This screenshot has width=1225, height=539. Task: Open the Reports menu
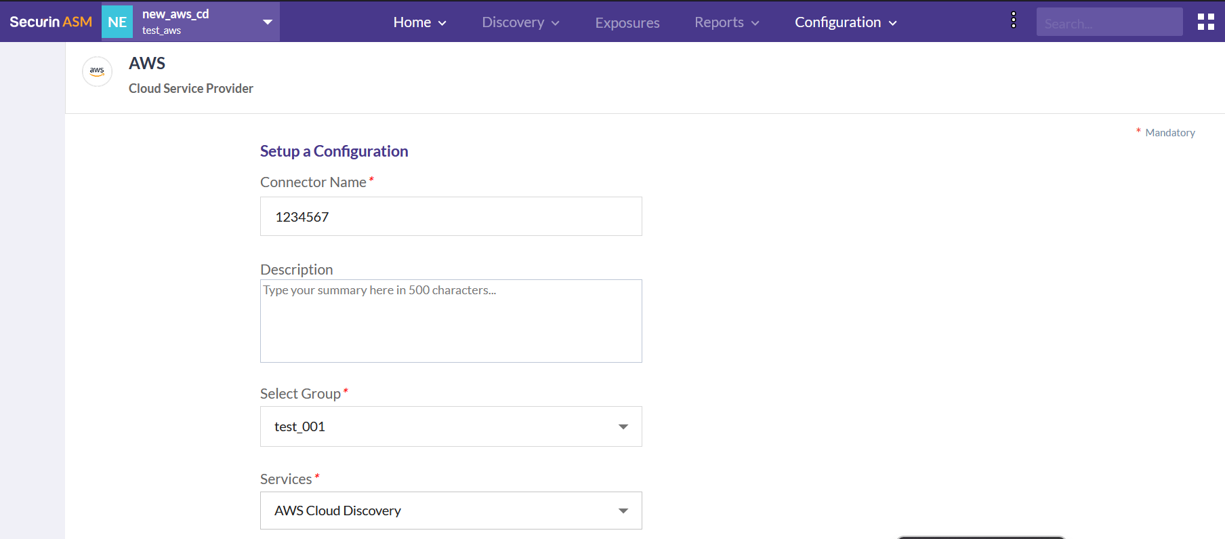coord(727,22)
